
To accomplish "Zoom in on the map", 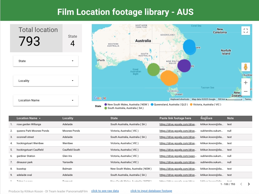I will (245, 83).
